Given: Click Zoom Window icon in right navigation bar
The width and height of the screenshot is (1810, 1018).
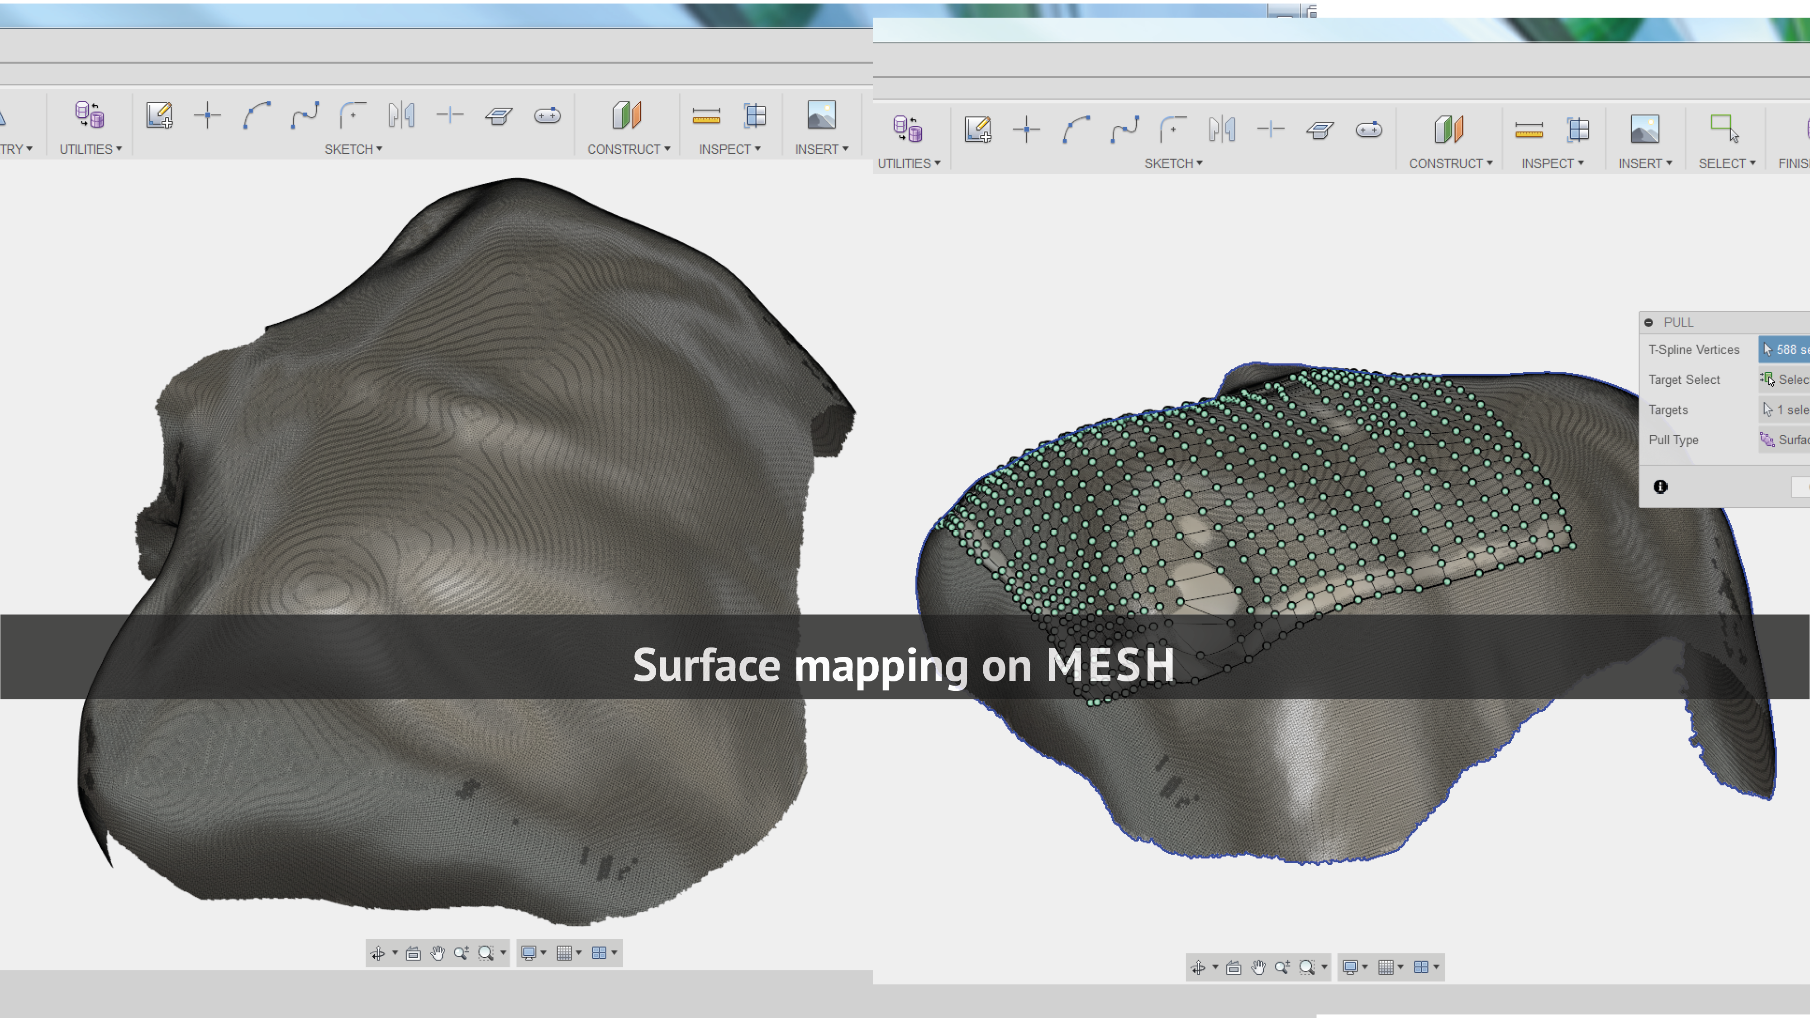Looking at the screenshot, I should point(1307,967).
